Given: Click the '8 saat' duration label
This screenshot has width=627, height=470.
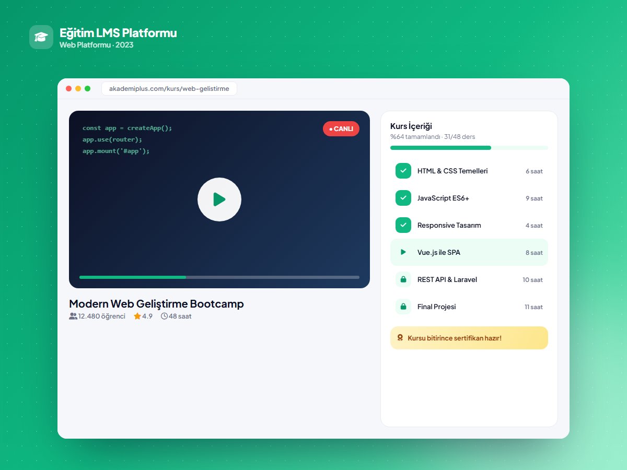Looking at the screenshot, I should [534, 253].
